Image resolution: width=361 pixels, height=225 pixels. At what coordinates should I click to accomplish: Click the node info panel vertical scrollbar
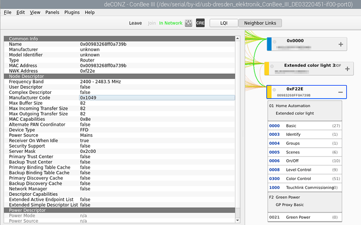click(238, 125)
